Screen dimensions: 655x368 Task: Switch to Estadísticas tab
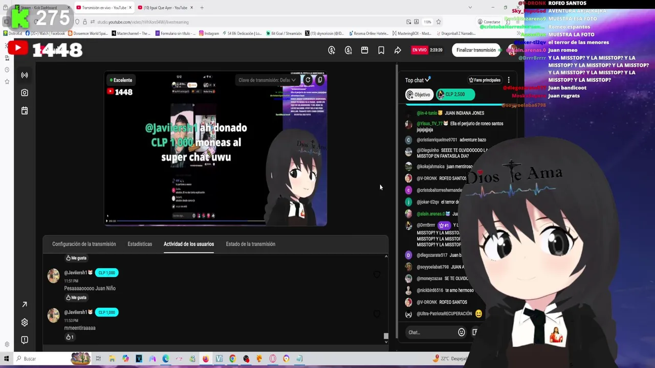click(140, 244)
